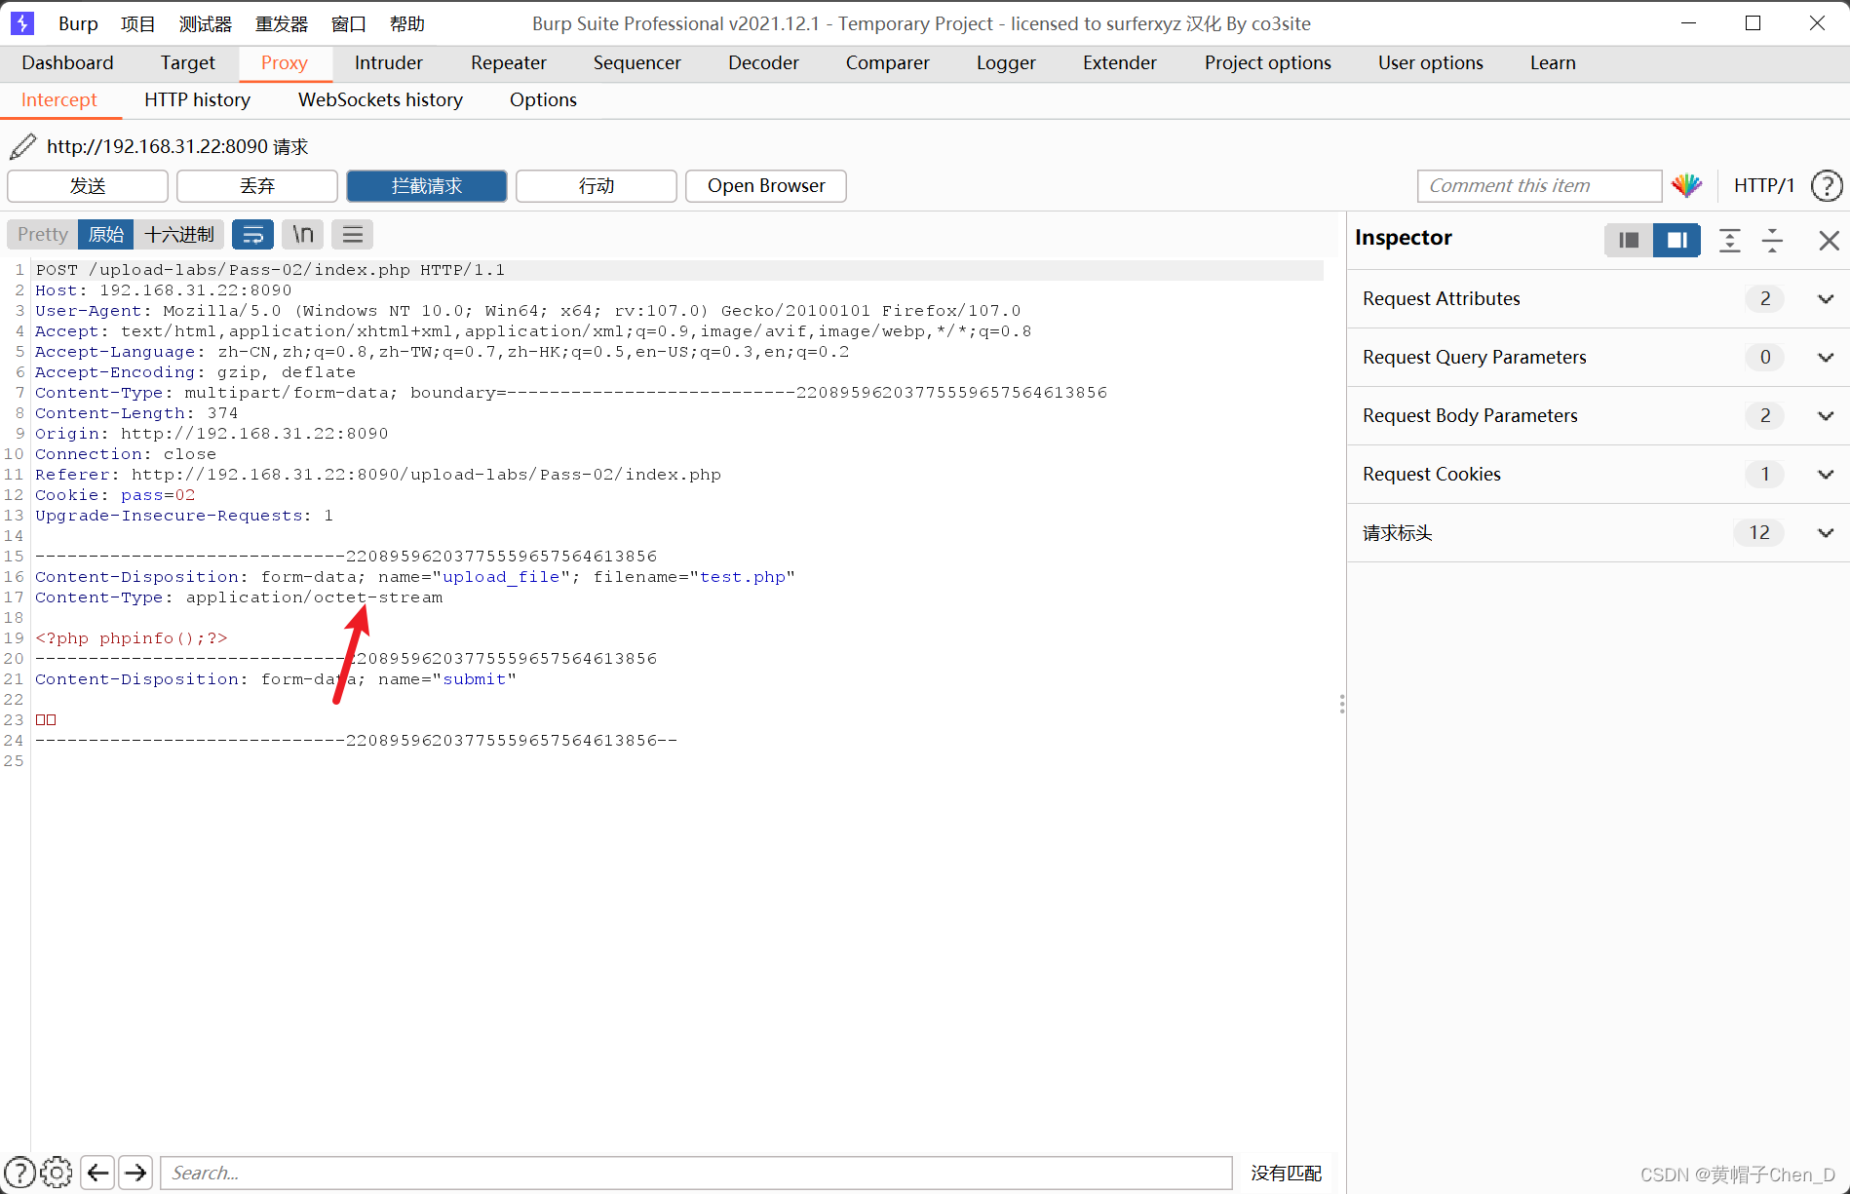
Task: Go to the previous search match arrow
Action: [x=97, y=1172]
